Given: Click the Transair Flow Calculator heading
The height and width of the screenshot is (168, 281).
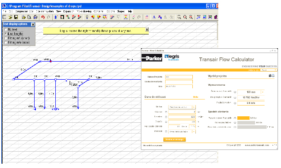Looking at the screenshot, I should point(227,59).
